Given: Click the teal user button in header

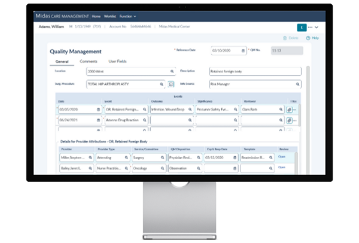Looking at the screenshot, I should click(302, 28).
